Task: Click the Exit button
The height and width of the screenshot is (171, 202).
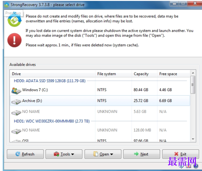Action: point(180,154)
